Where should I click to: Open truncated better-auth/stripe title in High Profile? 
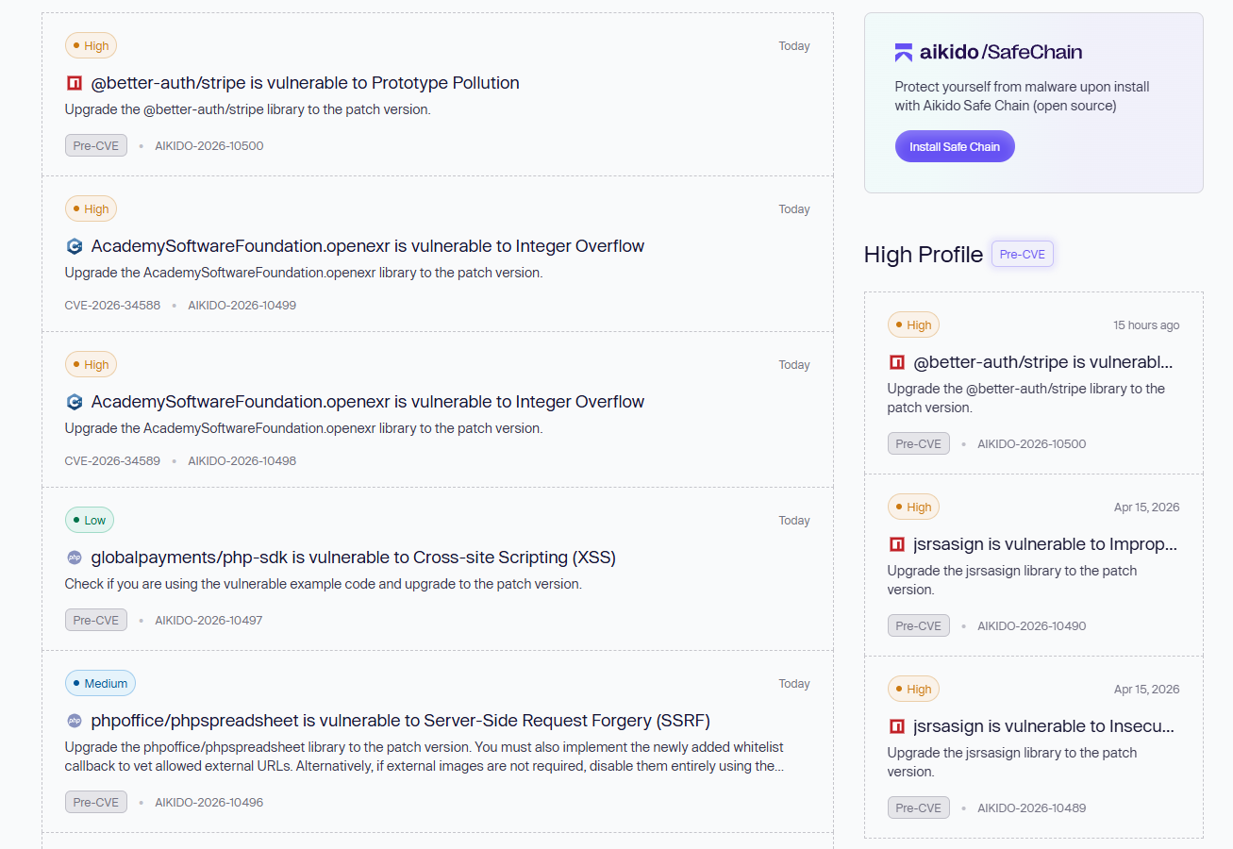point(1043,362)
